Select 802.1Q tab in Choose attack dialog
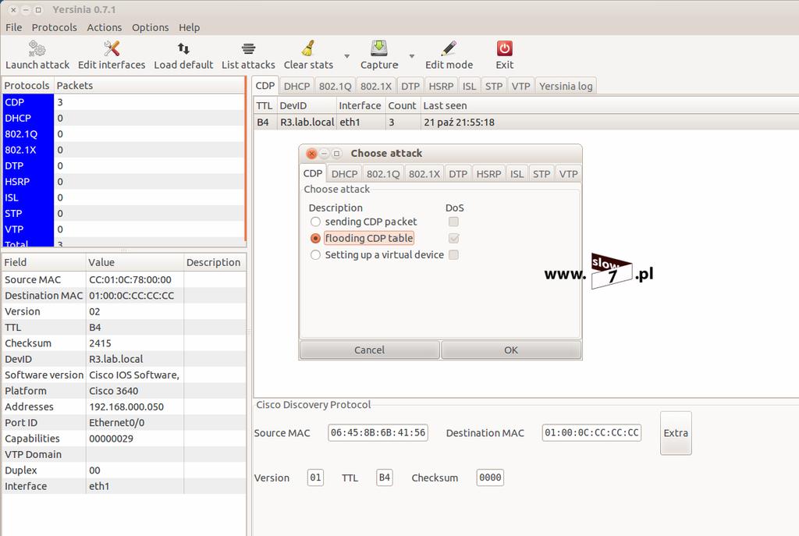This screenshot has height=536, width=799. click(383, 174)
